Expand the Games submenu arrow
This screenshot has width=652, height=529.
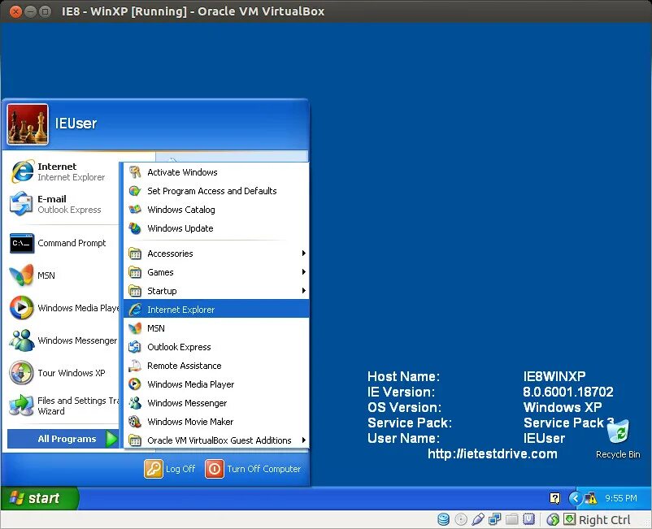(303, 271)
